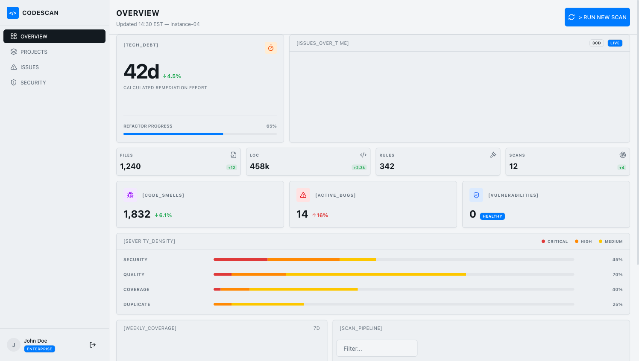Click the gavel icon in Rules card
Viewport: 639px width, 361px height.
coord(493,155)
